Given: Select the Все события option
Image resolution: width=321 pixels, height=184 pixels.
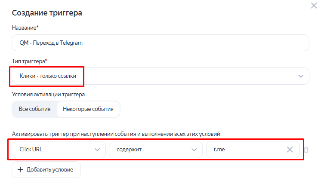Looking at the screenshot, I should [34, 109].
